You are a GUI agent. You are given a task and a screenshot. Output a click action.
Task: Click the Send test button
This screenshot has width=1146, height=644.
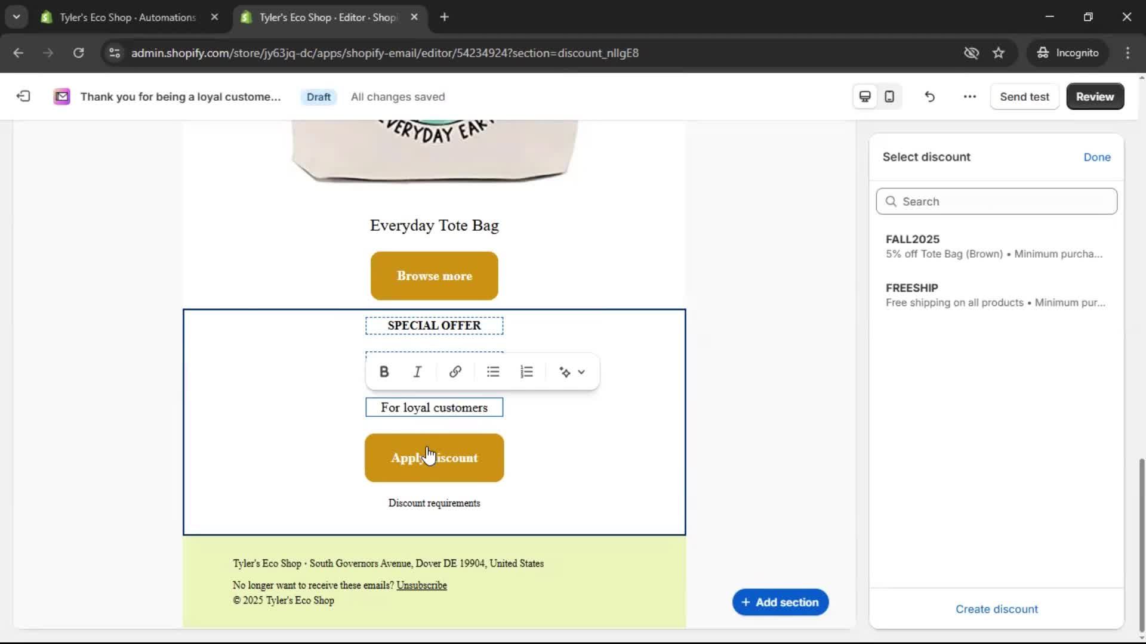(1024, 96)
